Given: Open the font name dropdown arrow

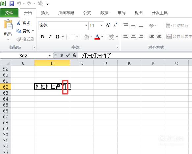Looking at the screenshot, I should pos(86,25).
